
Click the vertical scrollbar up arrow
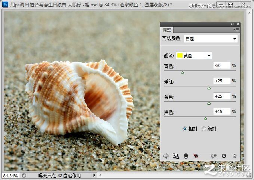[249, 13]
